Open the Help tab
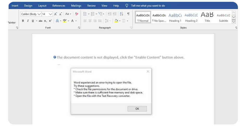This screenshot has width=240, height=126. [116, 6]
